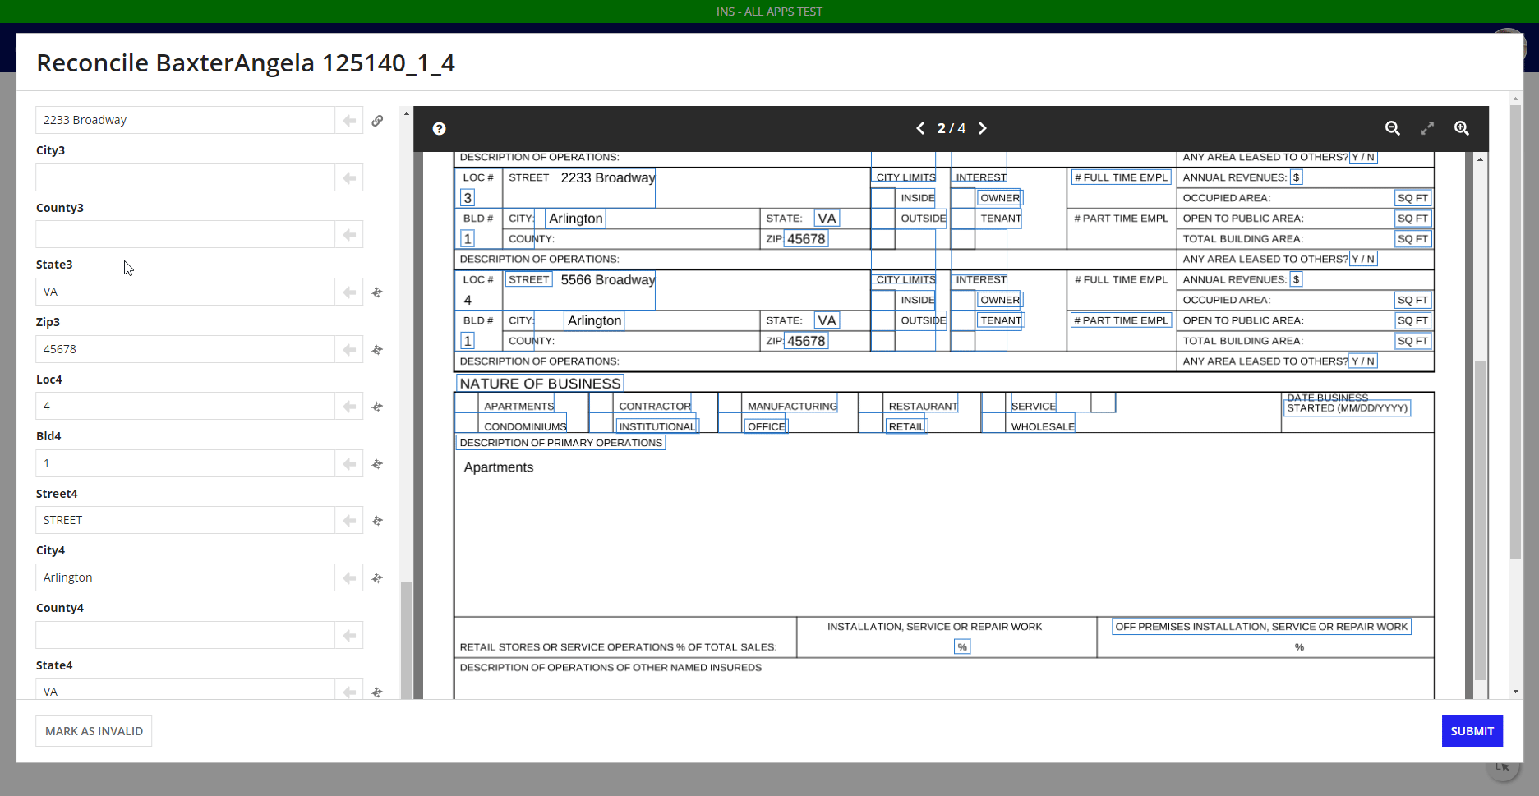The width and height of the screenshot is (1539, 796).
Task: Check the WHOLESALE box in document
Action: click(x=993, y=424)
